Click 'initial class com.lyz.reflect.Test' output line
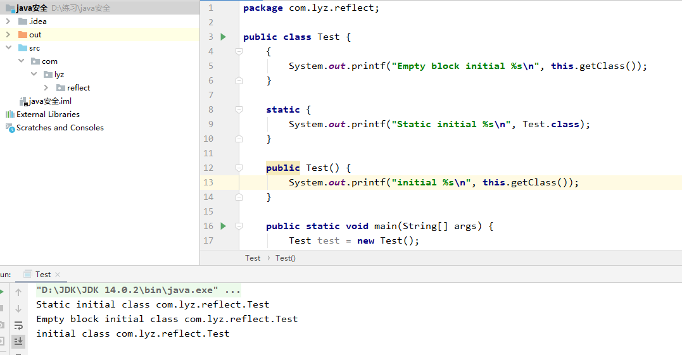Image resolution: width=682 pixels, height=355 pixels. 132,333
